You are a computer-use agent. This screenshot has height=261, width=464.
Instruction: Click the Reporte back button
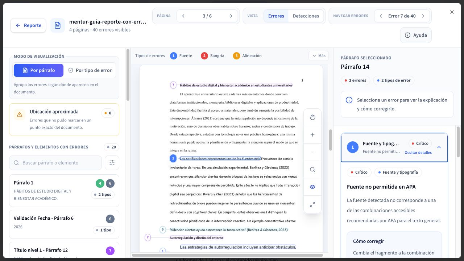pyautogui.click(x=28, y=25)
